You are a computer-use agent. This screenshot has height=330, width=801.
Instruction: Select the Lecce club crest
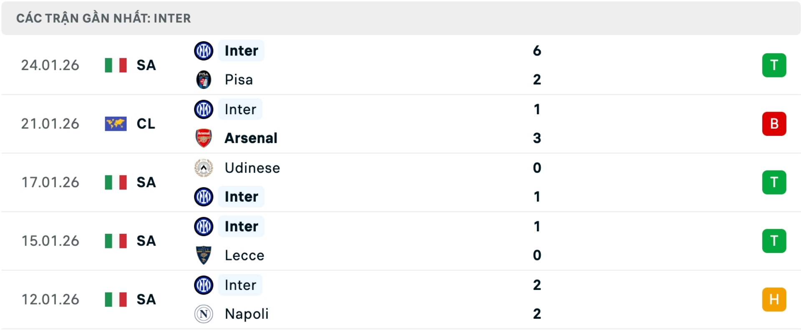204,255
